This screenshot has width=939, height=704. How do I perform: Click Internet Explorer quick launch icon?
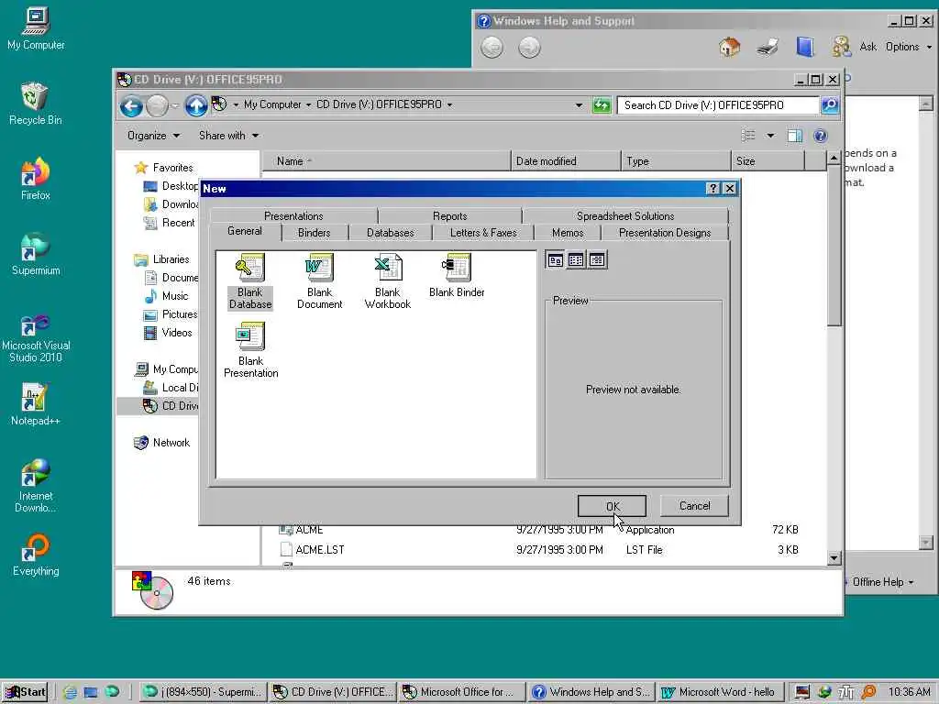coord(70,692)
